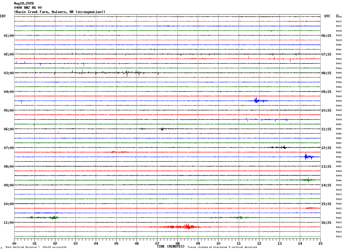
Task: Click the 5420 DC offset value
Action: [338, 218]
